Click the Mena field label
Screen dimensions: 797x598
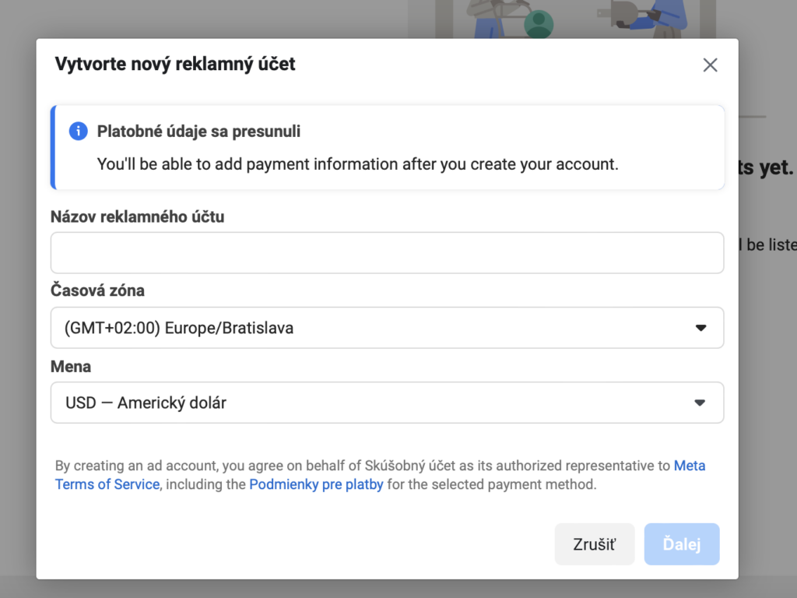click(x=71, y=367)
